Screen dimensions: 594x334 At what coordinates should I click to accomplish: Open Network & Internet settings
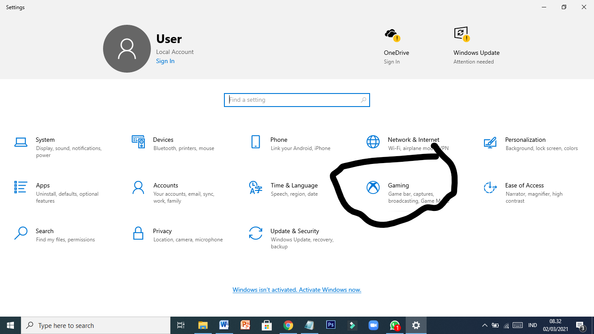(413, 140)
